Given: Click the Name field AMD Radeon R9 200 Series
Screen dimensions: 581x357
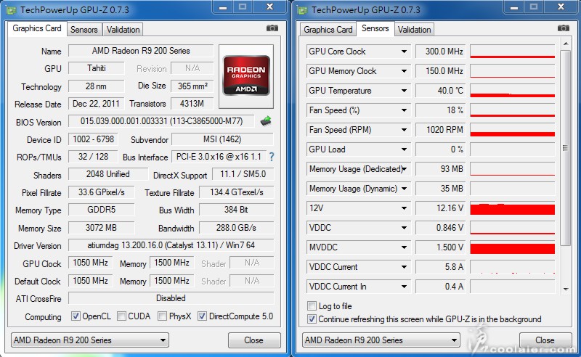Looking at the screenshot, I should click(x=141, y=51).
